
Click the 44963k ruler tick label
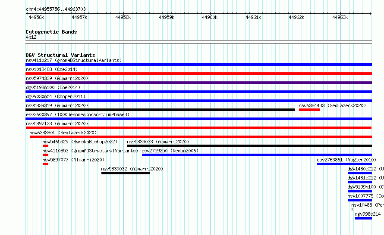coord(340,17)
